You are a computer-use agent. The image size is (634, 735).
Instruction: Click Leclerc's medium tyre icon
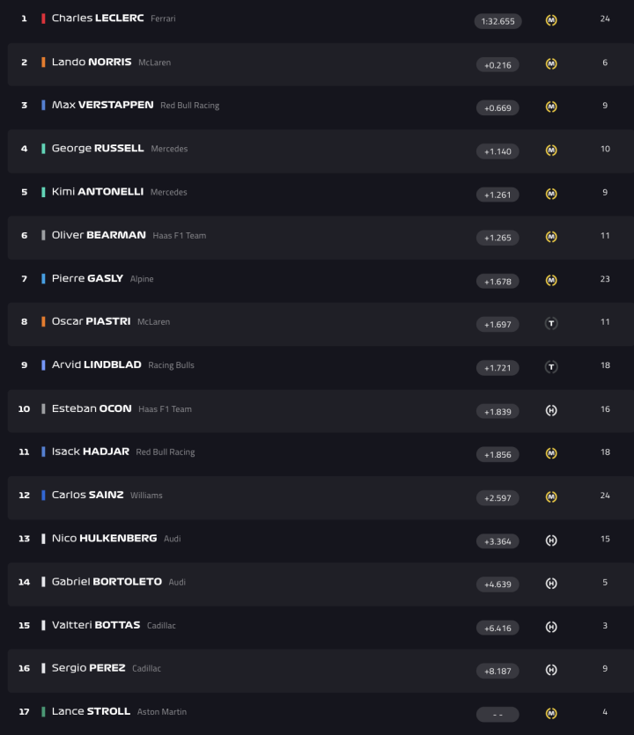click(x=551, y=20)
